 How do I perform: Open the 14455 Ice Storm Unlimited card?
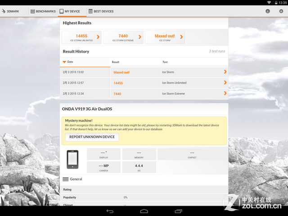pos(81,37)
